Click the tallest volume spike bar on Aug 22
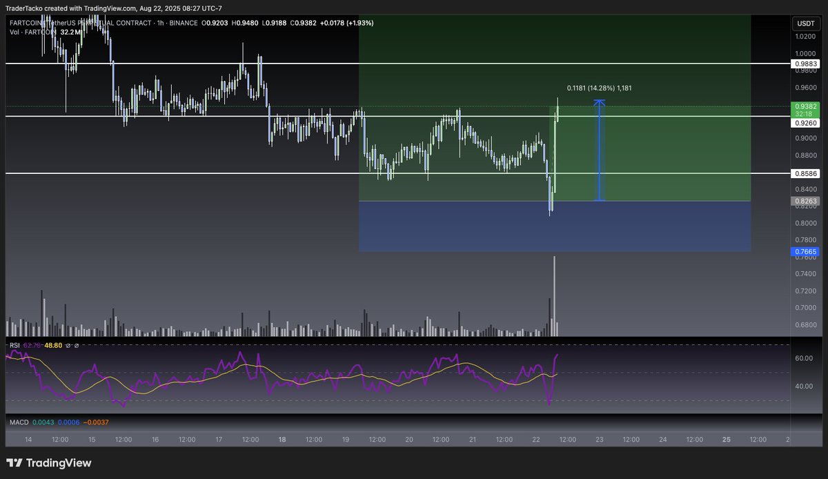The image size is (828, 479). tap(553, 296)
